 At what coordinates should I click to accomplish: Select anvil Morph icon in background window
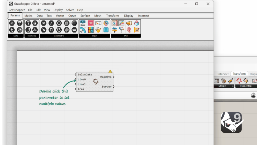217,81
